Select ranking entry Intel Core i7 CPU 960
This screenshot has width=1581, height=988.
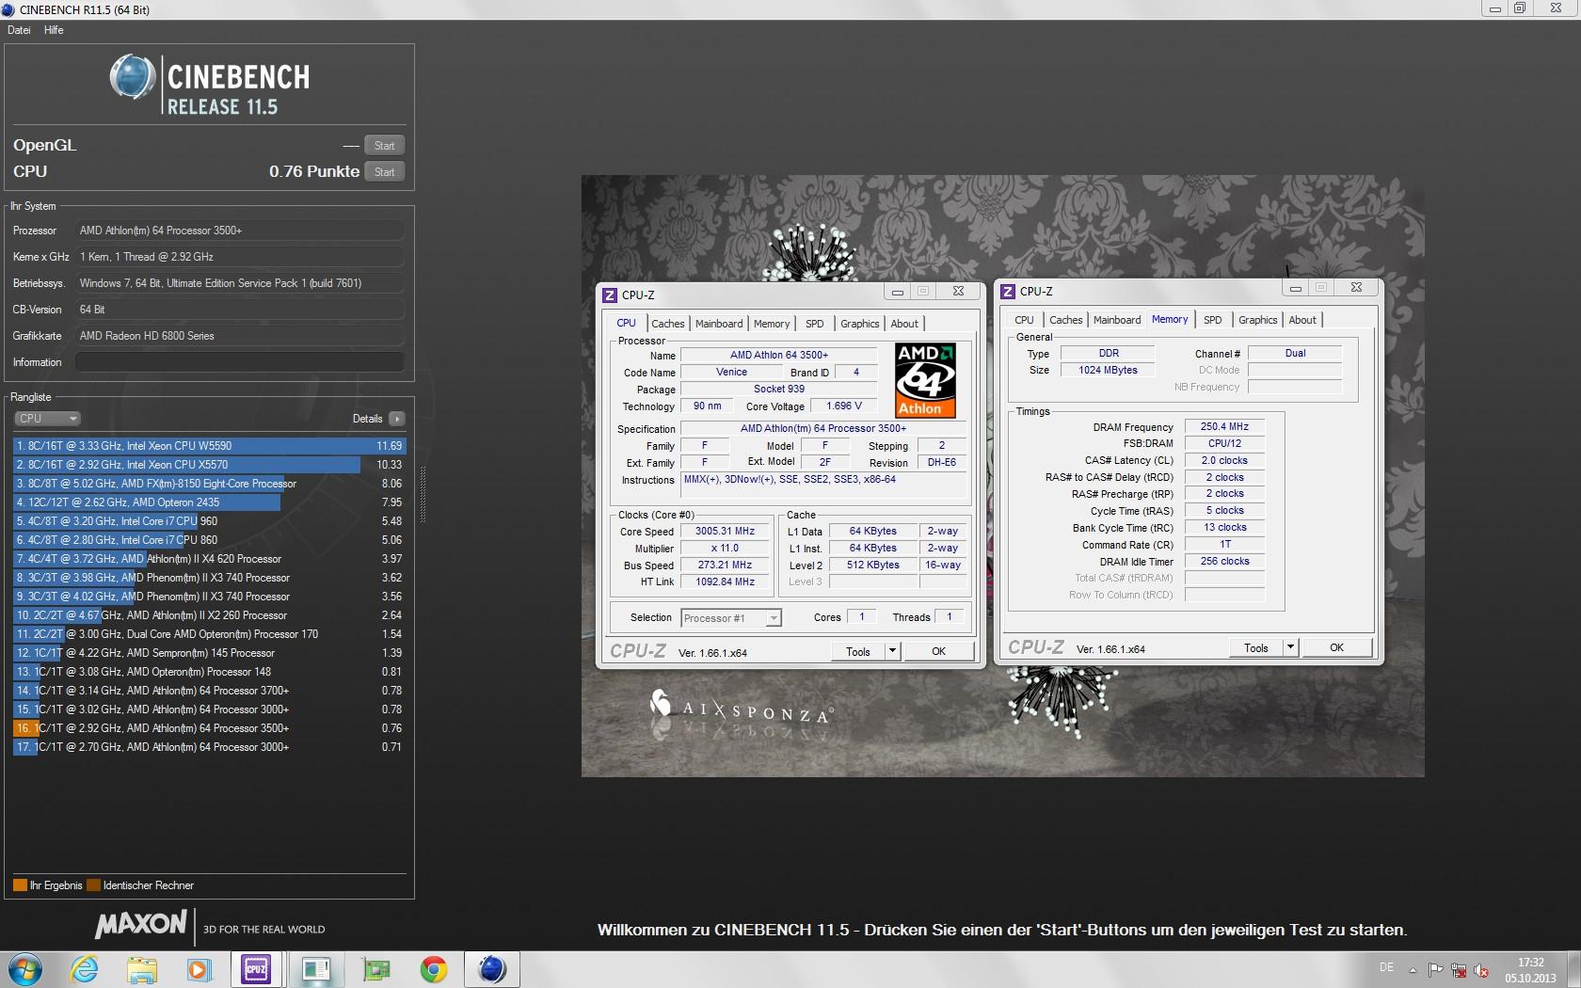pos(210,521)
